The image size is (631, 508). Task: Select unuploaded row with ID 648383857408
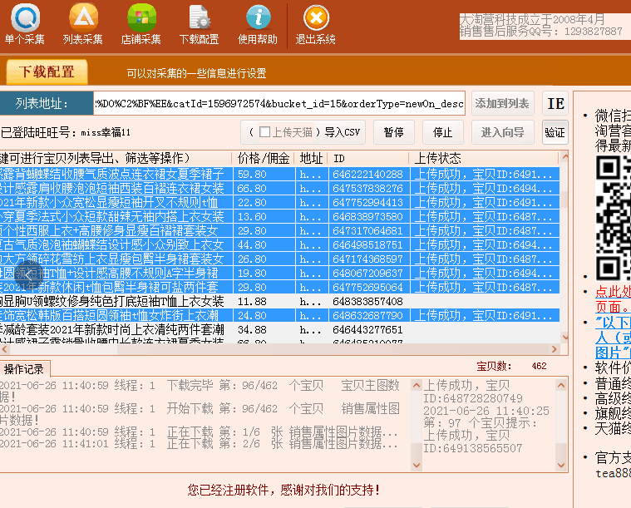click(279, 301)
